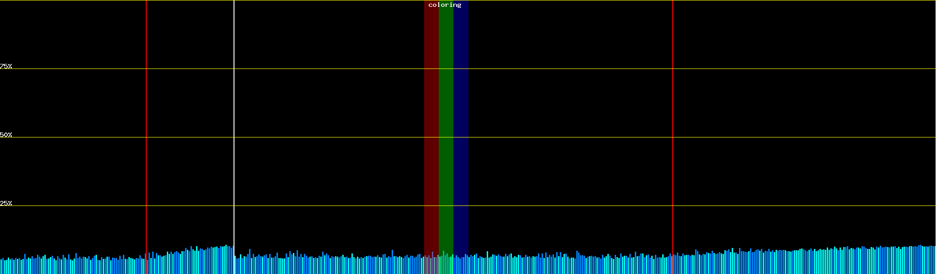Click the 75% axis label

click(x=6, y=67)
